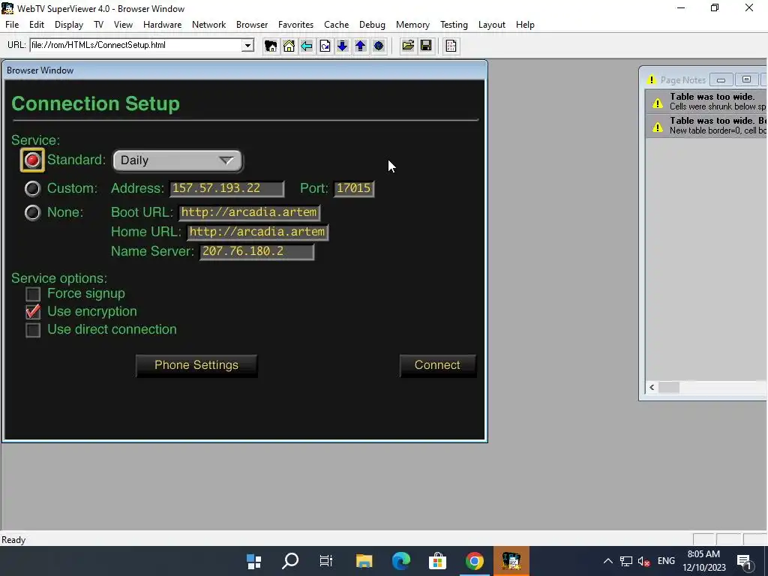Uncheck the Use encryption checkbox
The image size is (768, 576).
coord(33,311)
